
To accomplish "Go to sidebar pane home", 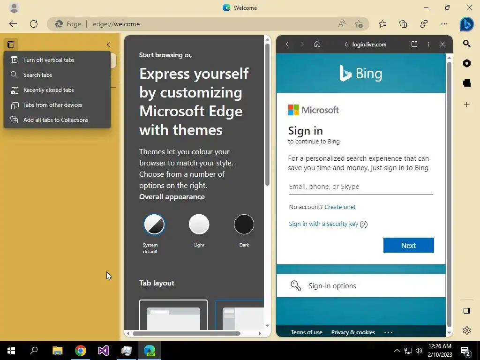I will [x=317, y=44].
